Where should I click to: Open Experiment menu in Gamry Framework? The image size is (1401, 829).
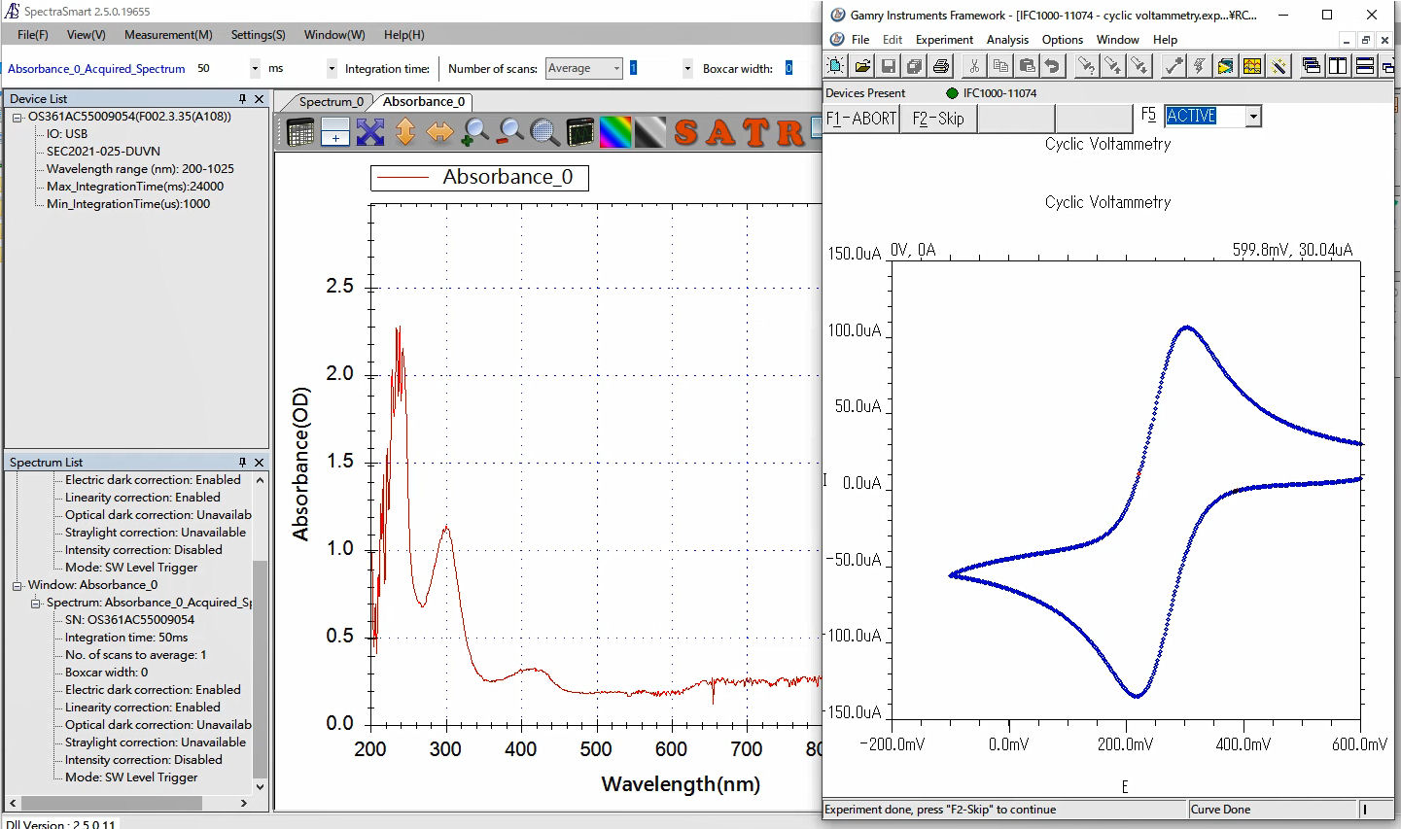944,40
